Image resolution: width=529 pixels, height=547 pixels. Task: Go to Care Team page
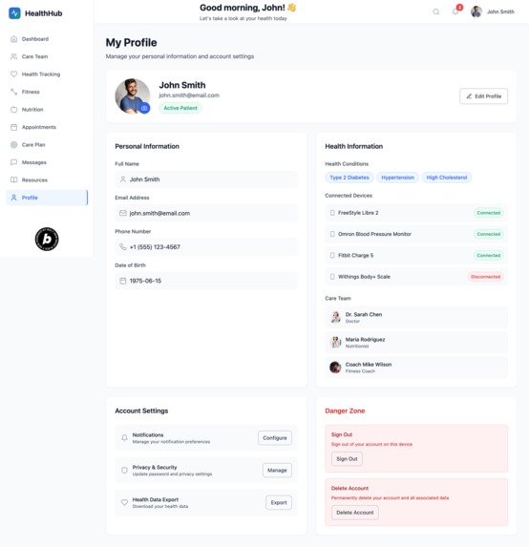point(47,56)
